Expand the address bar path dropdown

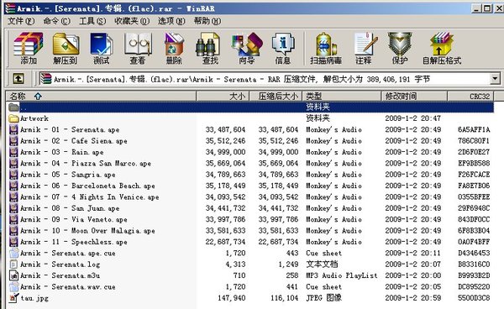(x=495, y=79)
